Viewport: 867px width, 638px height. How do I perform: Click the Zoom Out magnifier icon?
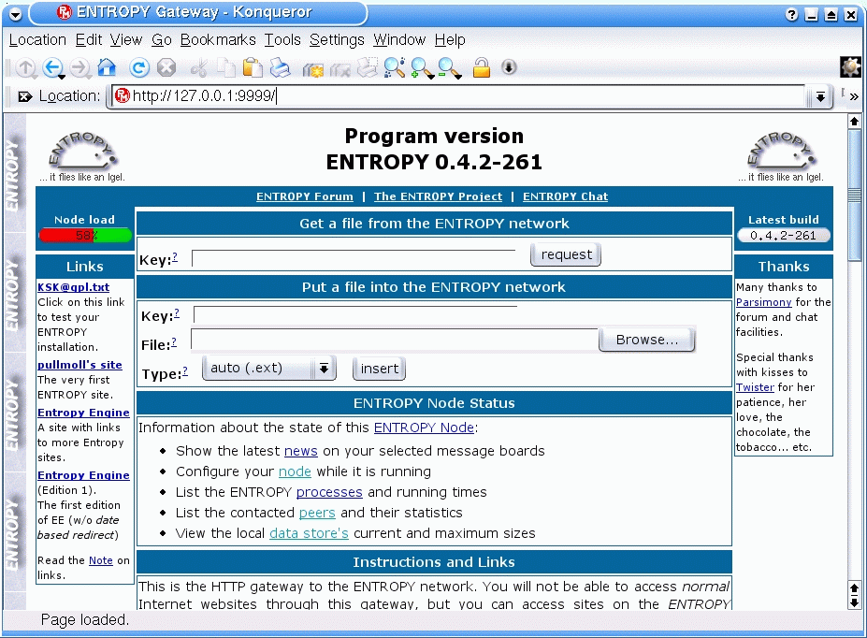click(x=450, y=68)
